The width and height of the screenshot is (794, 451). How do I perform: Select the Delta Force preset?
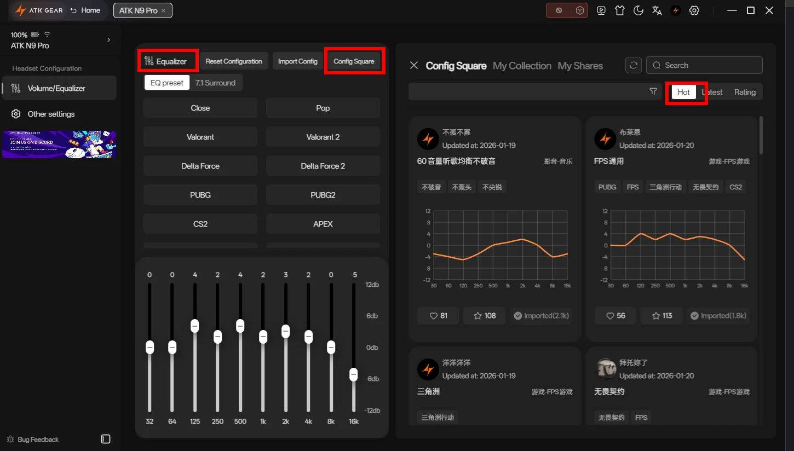[200, 166]
